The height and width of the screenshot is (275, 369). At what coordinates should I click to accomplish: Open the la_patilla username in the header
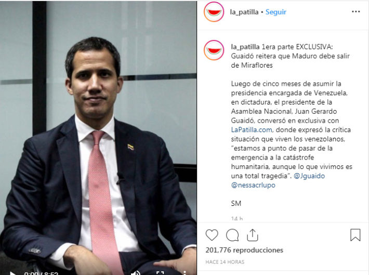244,12
